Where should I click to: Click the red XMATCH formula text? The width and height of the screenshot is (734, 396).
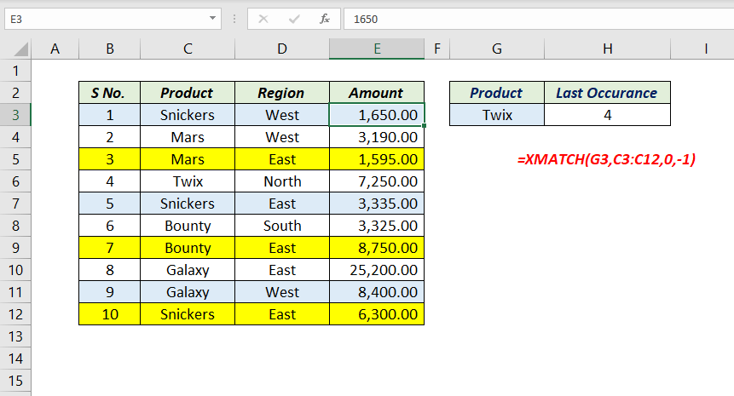coord(606,159)
